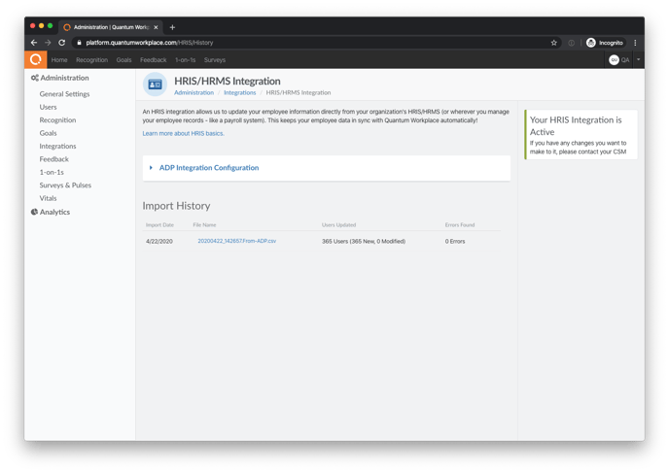The width and height of the screenshot is (669, 473).
Task: Go back with browser back arrow
Action: tap(34, 43)
